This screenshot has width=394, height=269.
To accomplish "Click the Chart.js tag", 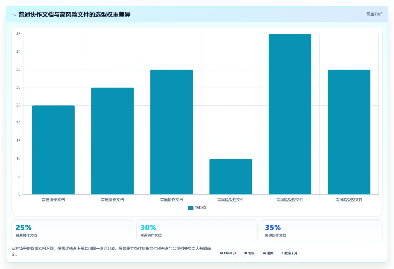I will [228, 253].
